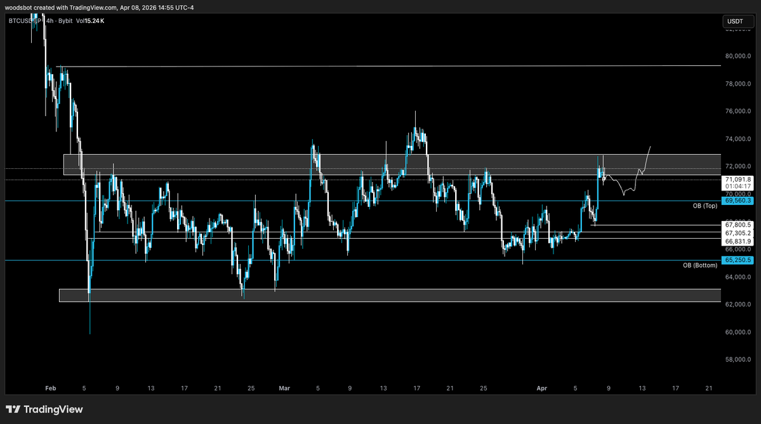This screenshot has width=761, height=424.
Task: Click the 67,800.5 price label
Action: (738, 225)
